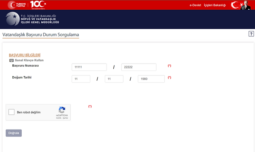255x152 pixels.
Task: Click the "Sanal Klavye Kullan" text link
Action: (29, 60)
